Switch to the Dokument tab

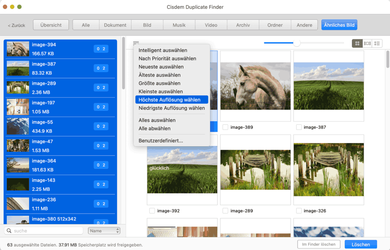click(115, 25)
